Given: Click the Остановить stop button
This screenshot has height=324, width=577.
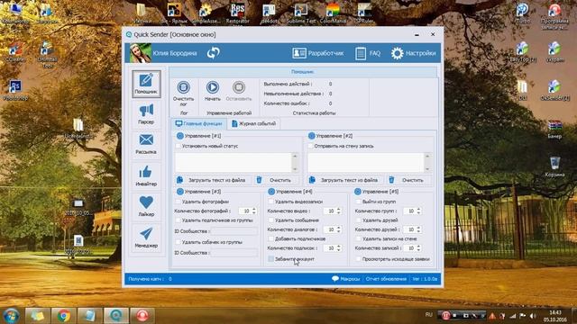Looking at the screenshot, I should 238,87.
